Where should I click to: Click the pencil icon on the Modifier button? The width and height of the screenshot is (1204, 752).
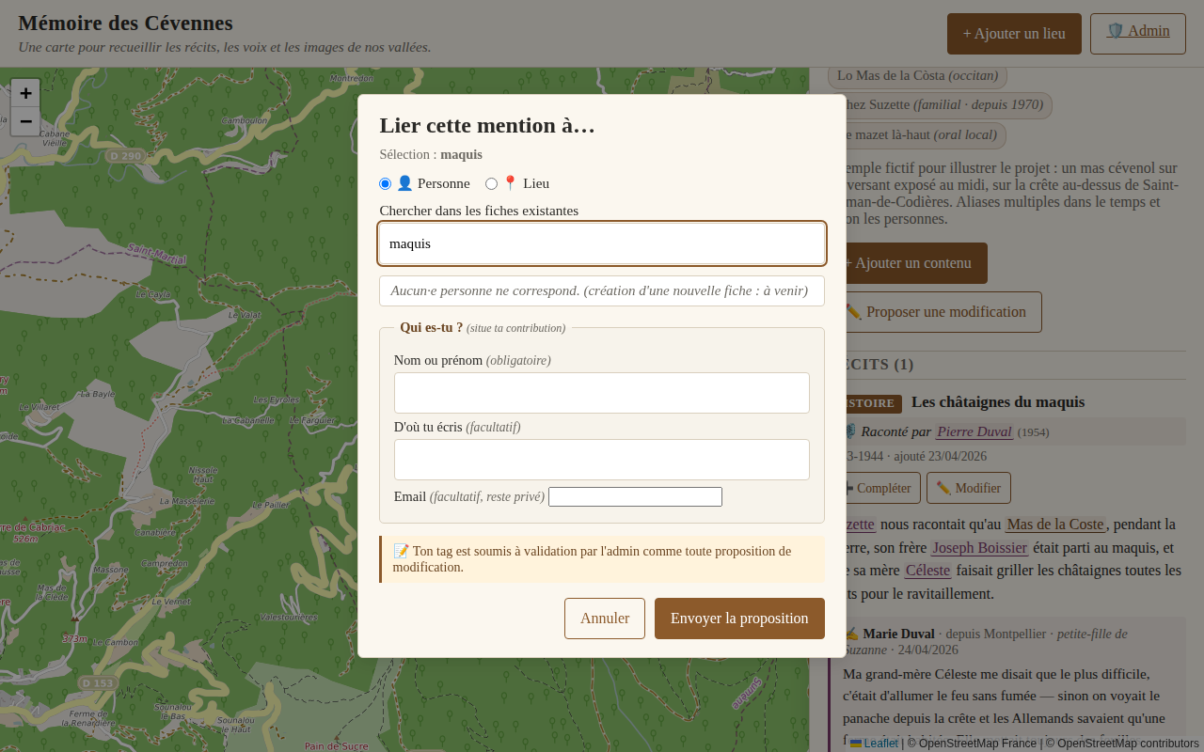[x=943, y=487]
